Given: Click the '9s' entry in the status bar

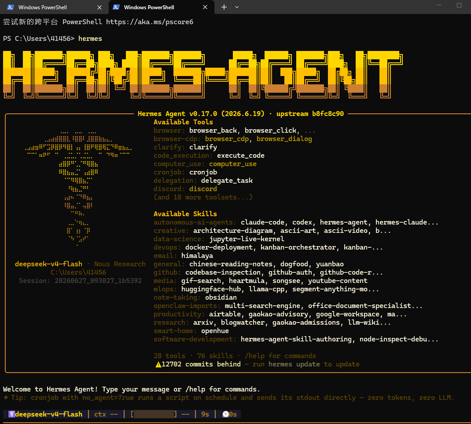Looking at the screenshot, I should coord(205,414).
